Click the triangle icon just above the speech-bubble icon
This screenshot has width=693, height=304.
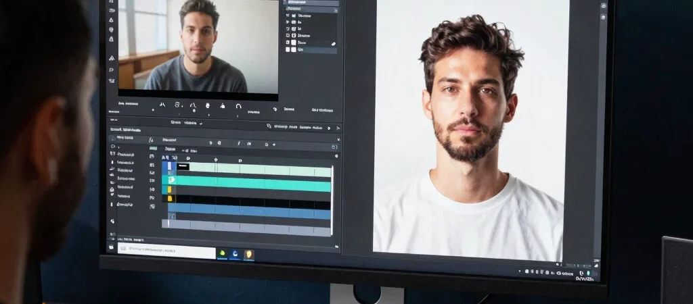click(x=112, y=58)
